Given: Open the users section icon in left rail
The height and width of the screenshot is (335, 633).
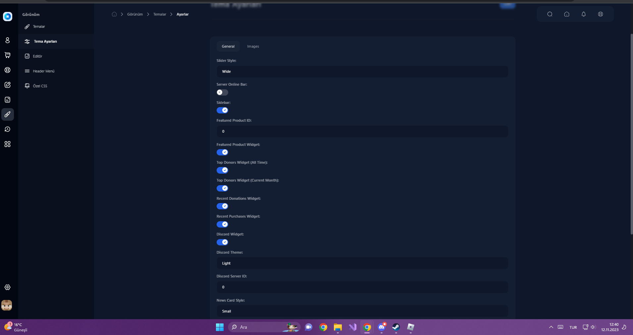Looking at the screenshot, I should tap(8, 40).
